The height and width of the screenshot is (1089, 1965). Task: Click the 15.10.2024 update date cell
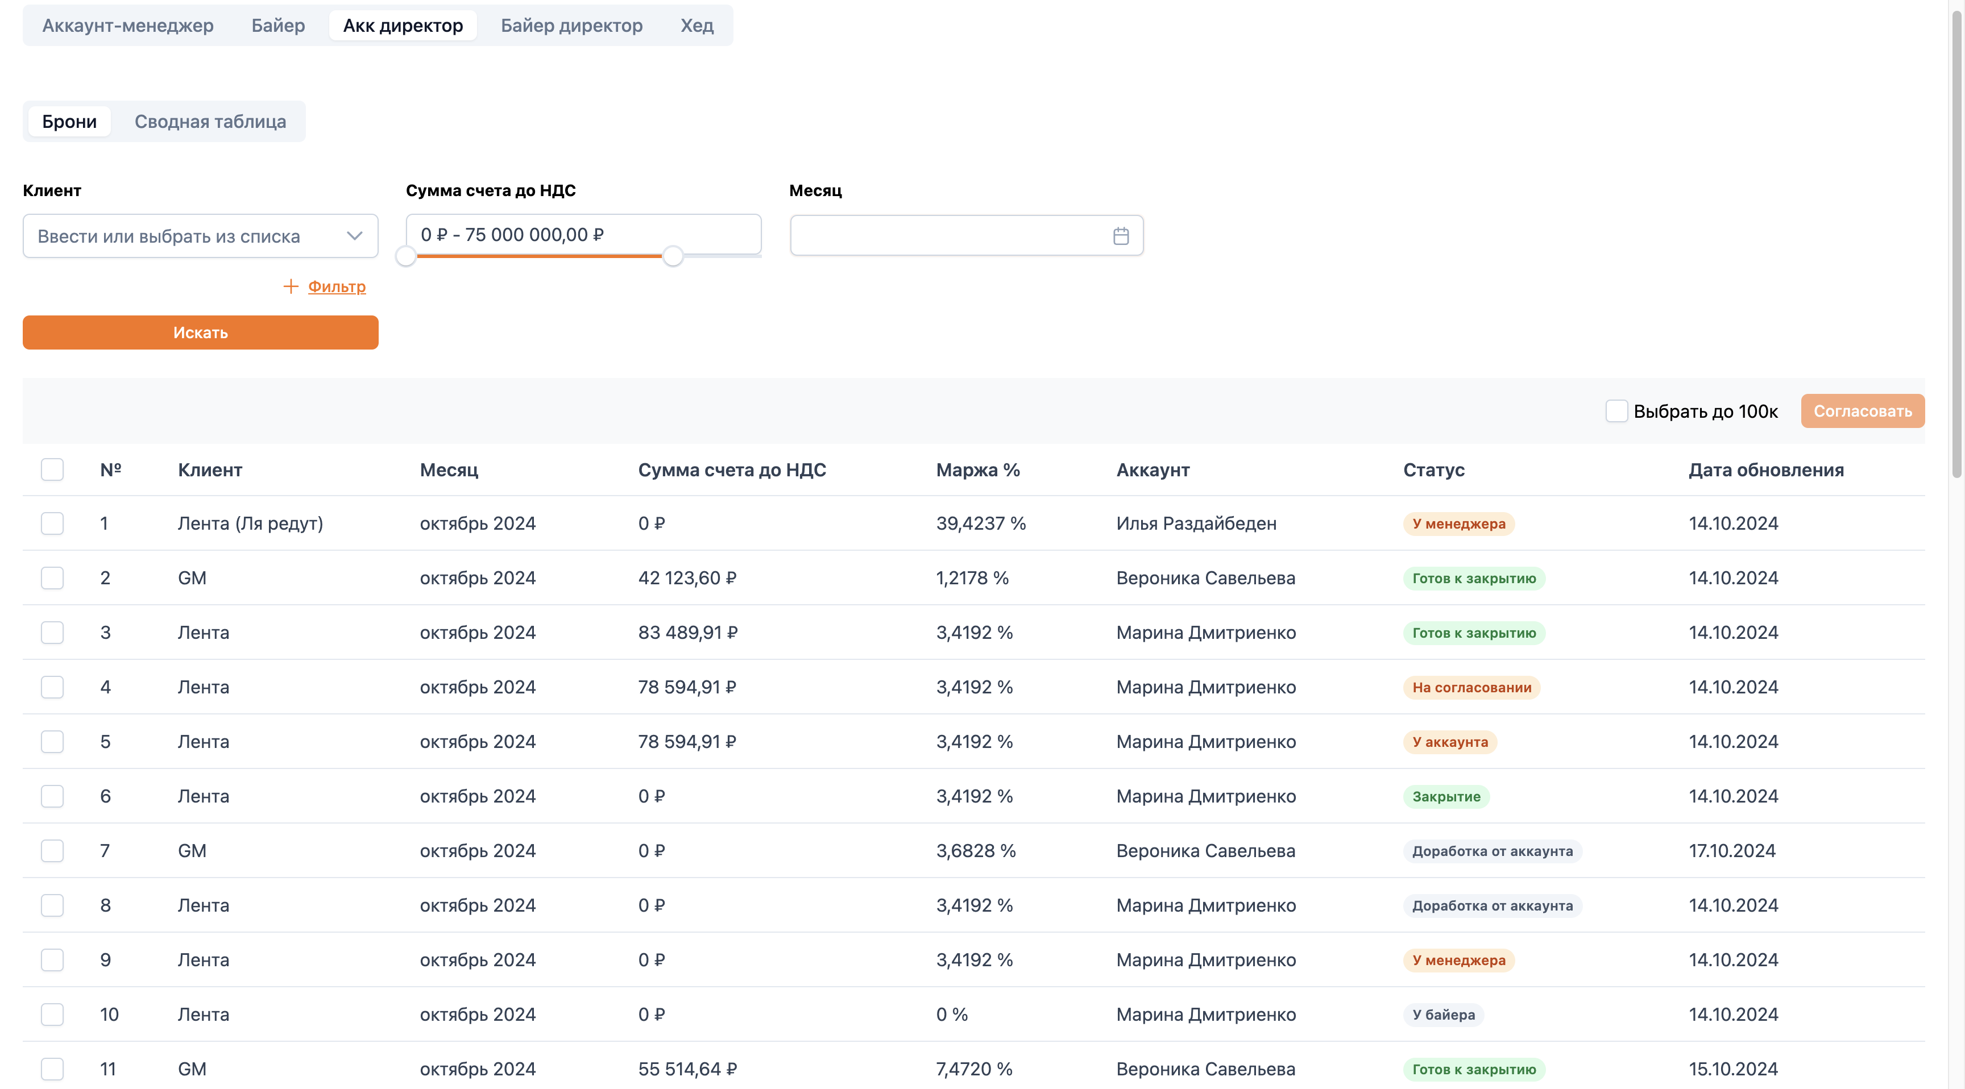pos(1733,1069)
